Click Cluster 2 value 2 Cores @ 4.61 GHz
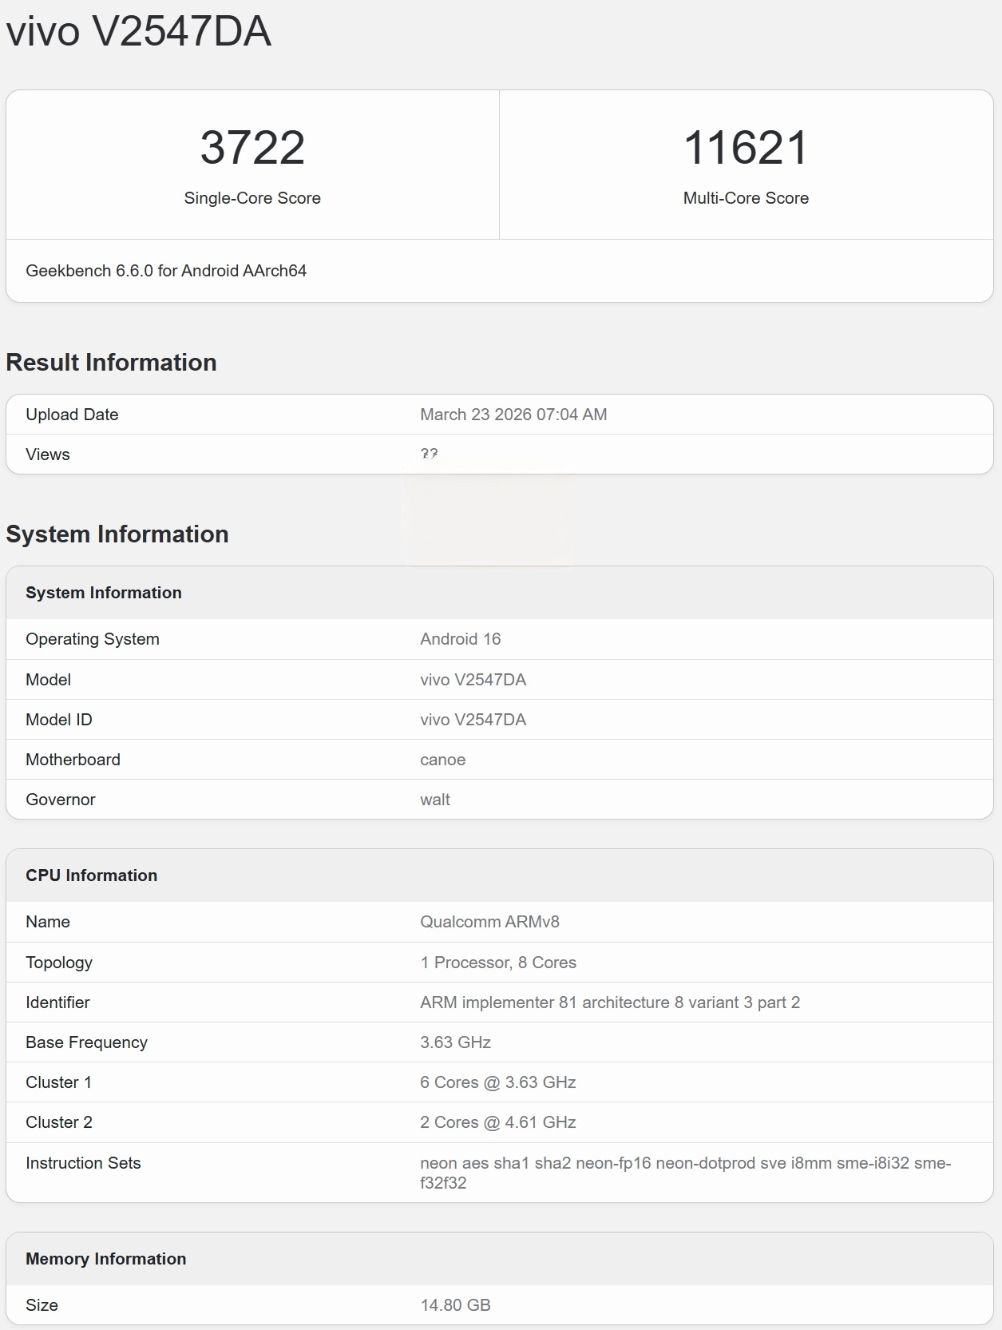 click(x=498, y=1122)
